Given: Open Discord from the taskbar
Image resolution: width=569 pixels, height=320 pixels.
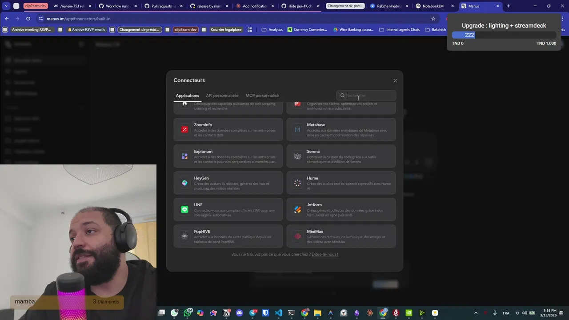Looking at the screenshot, I should tap(240, 313).
